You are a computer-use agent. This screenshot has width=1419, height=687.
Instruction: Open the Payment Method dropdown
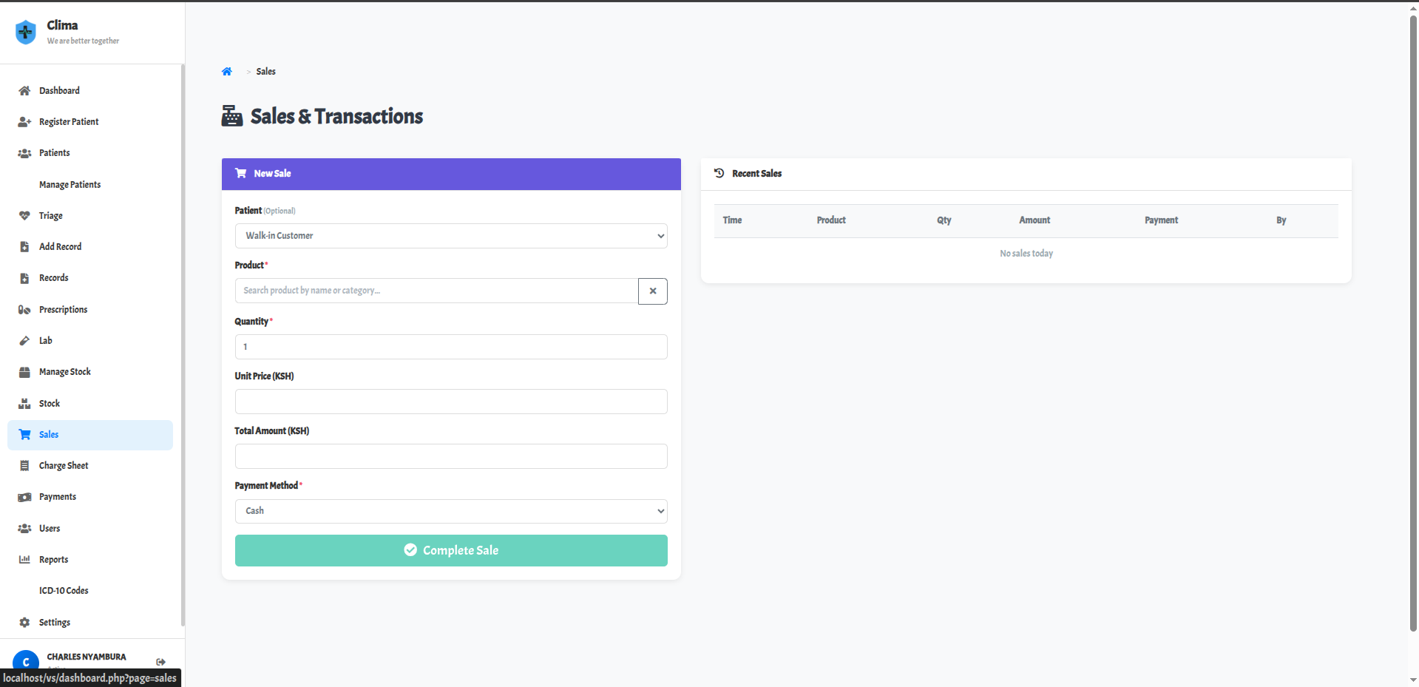pos(450,511)
